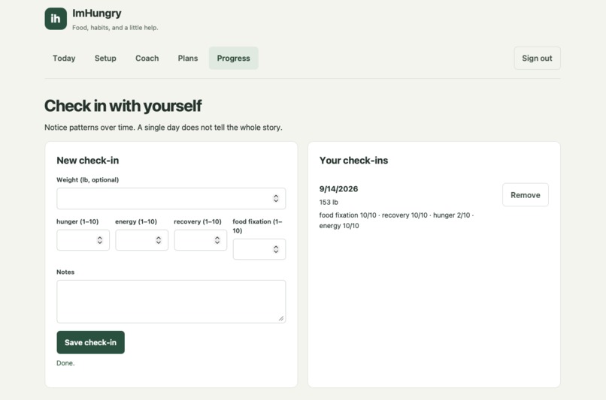Click the Weight field stepper arrows

pos(276,198)
